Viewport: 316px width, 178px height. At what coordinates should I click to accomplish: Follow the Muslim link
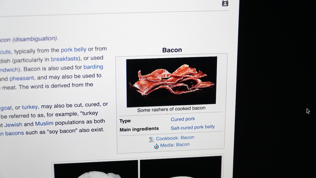coord(44,123)
